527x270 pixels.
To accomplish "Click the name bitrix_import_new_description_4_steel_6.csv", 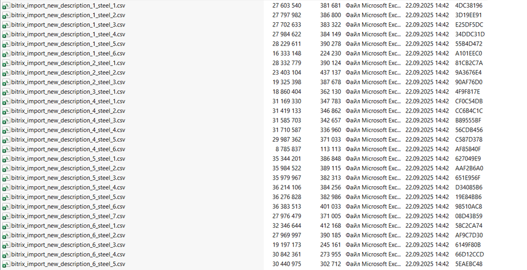I will 68,149.
